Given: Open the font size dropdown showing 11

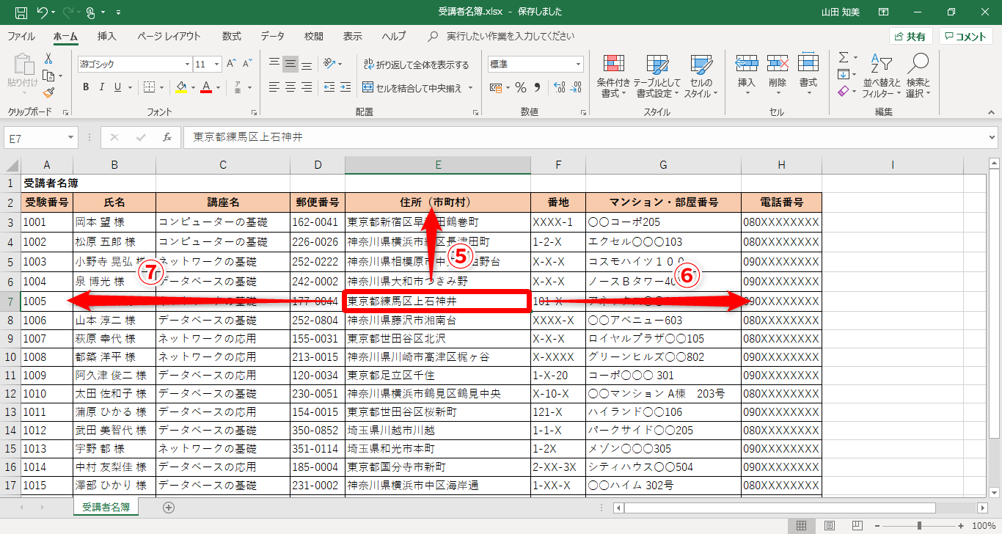Looking at the screenshot, I should pos(216,65).
